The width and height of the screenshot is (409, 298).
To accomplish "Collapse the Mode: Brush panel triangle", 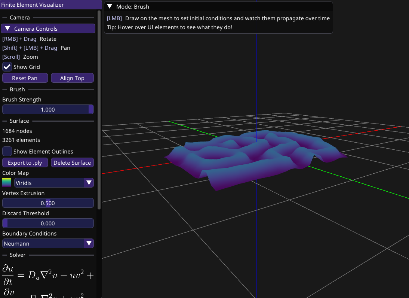I will (110, 7).
